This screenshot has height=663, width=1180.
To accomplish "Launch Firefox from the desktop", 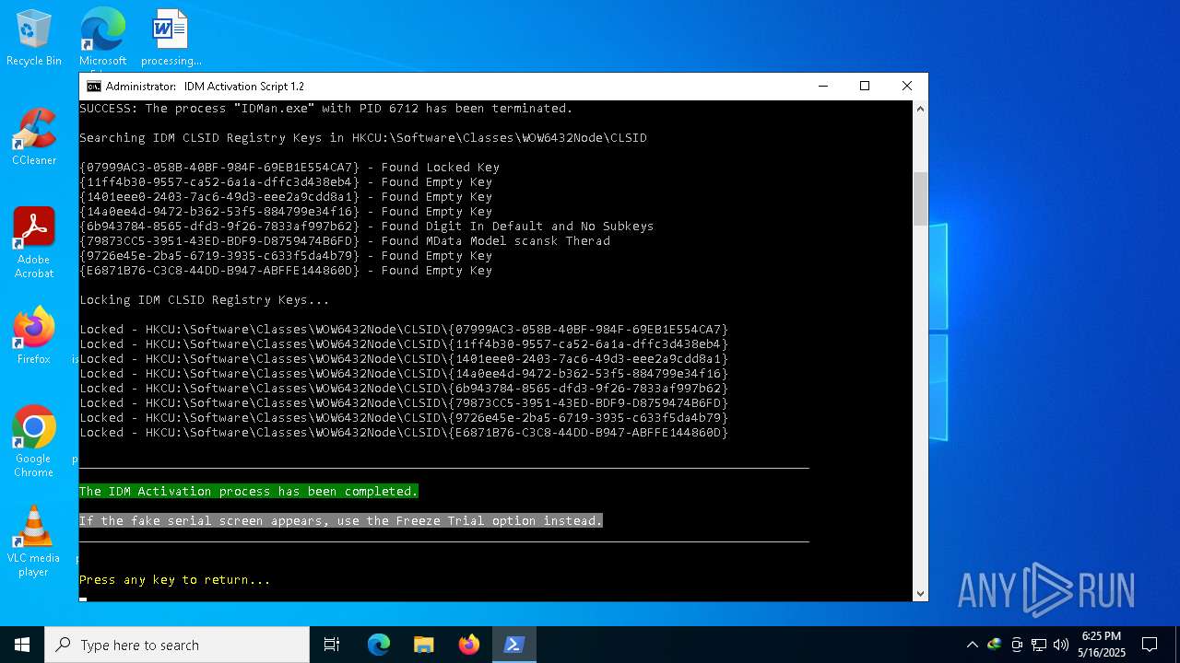I will 34,336.
